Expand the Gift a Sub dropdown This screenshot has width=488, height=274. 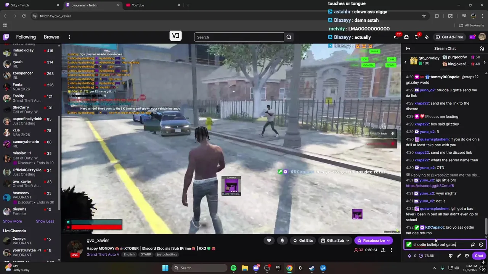(335, 241)
